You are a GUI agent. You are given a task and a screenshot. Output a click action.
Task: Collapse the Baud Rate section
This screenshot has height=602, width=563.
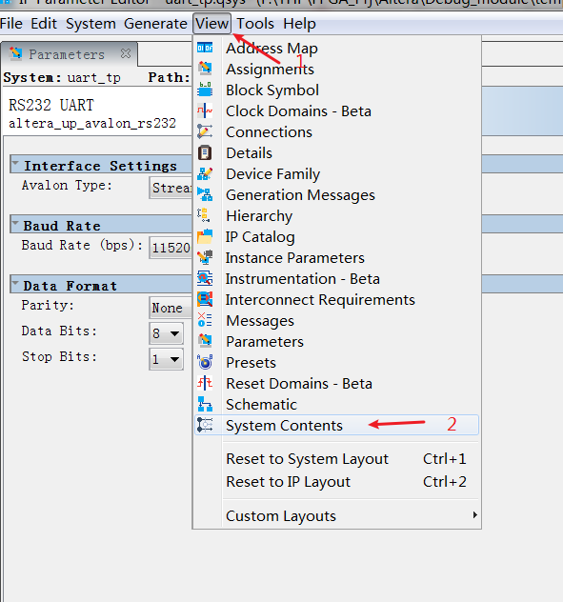point(15,224)
